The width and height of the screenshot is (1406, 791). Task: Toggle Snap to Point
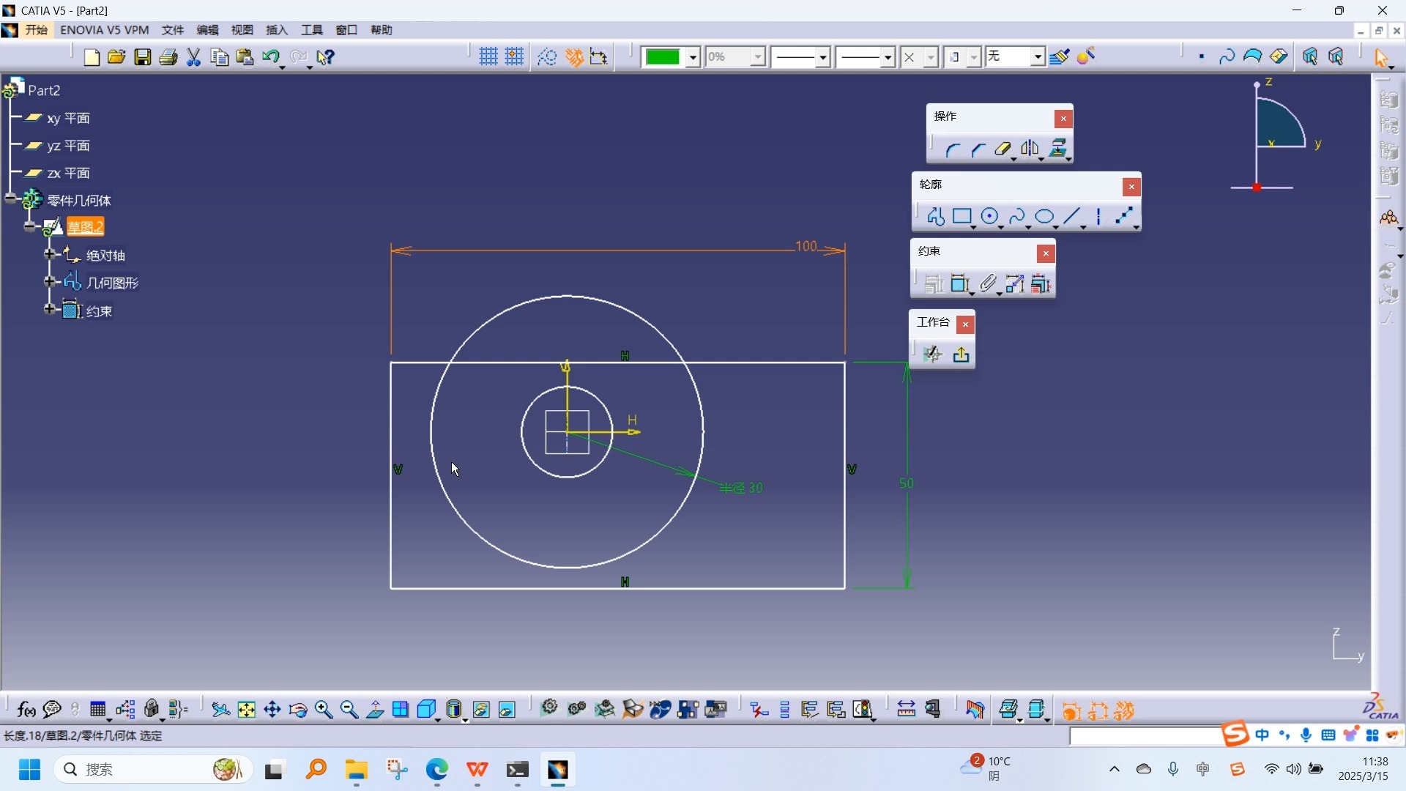[x=515, y=57]
